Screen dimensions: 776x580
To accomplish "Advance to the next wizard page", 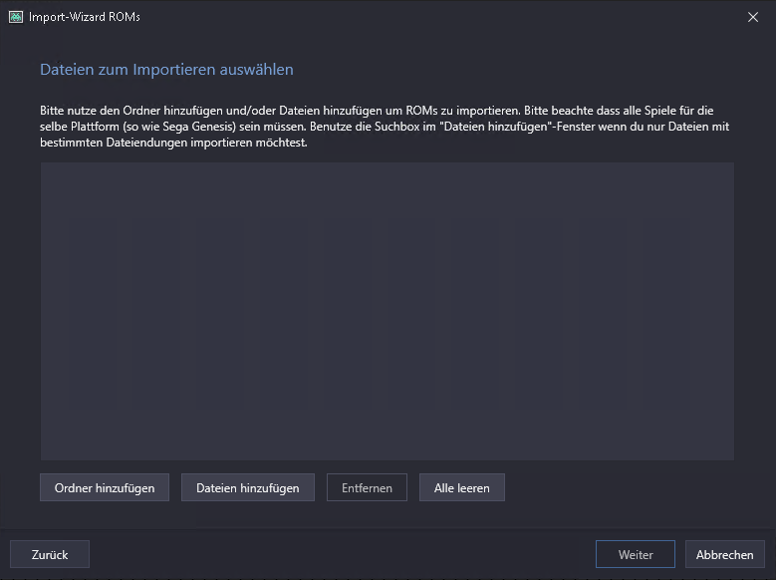I will point(635,554).
